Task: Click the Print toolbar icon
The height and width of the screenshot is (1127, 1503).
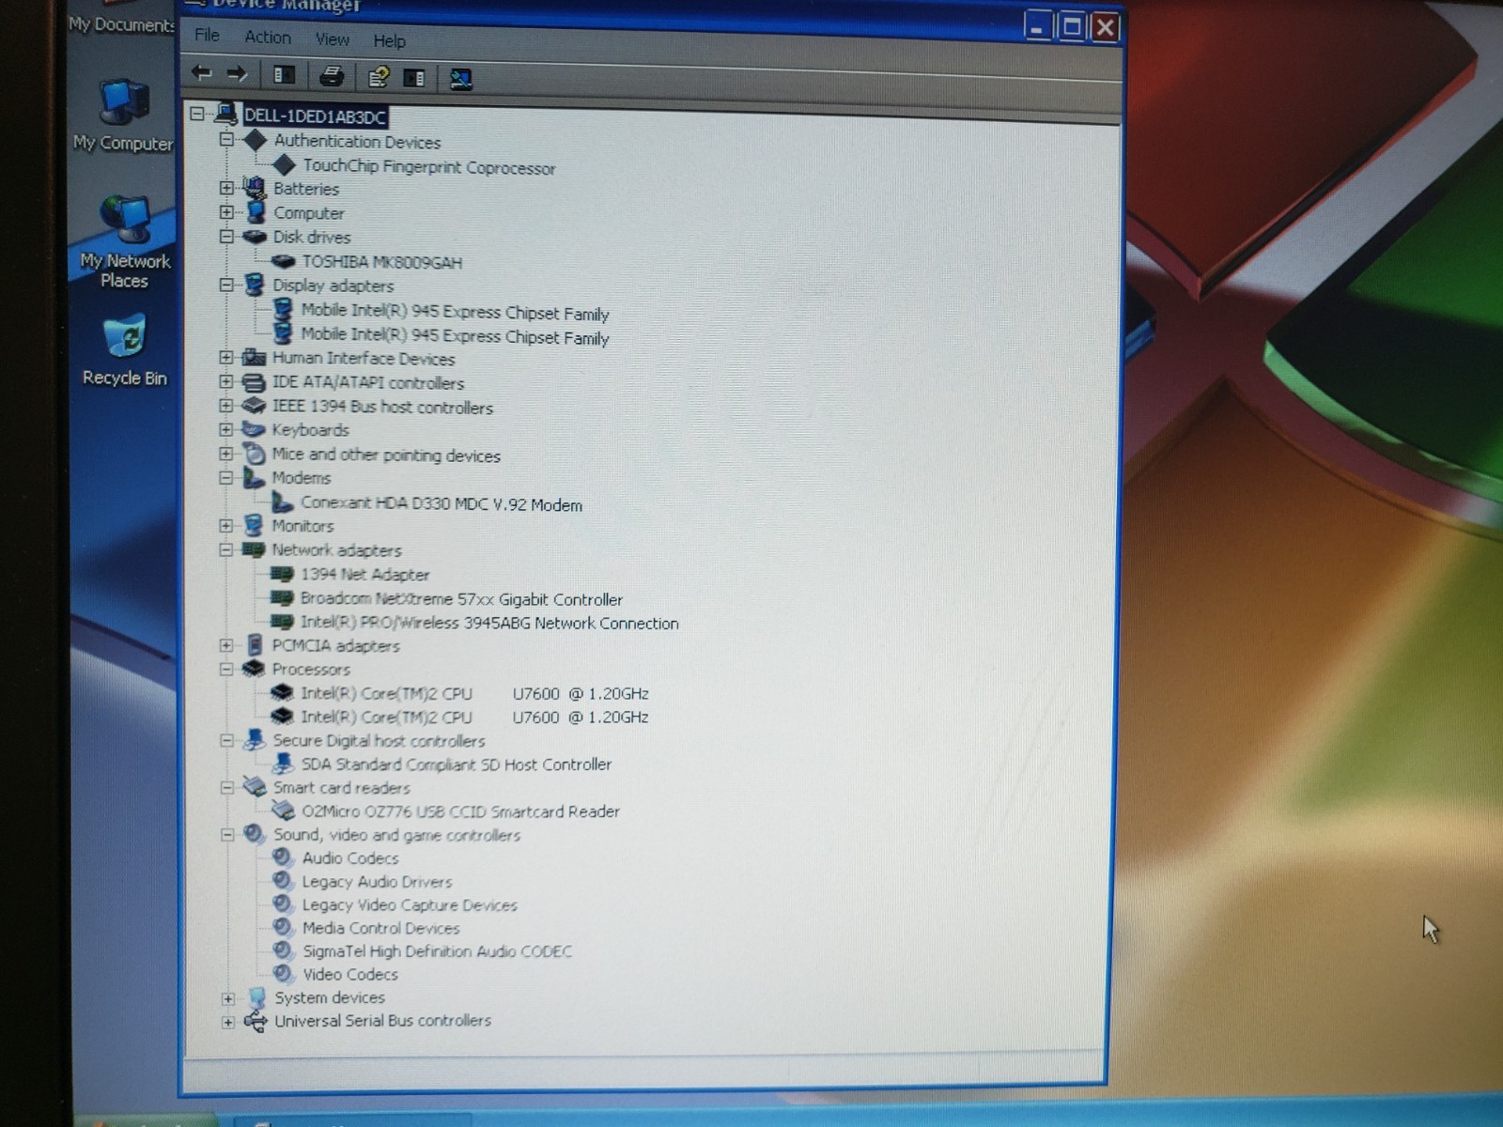Action: click(332, 75)
